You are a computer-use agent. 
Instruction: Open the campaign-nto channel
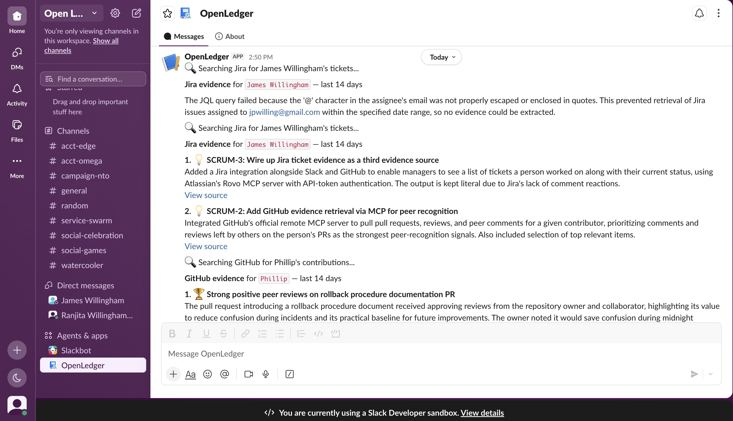93,176
